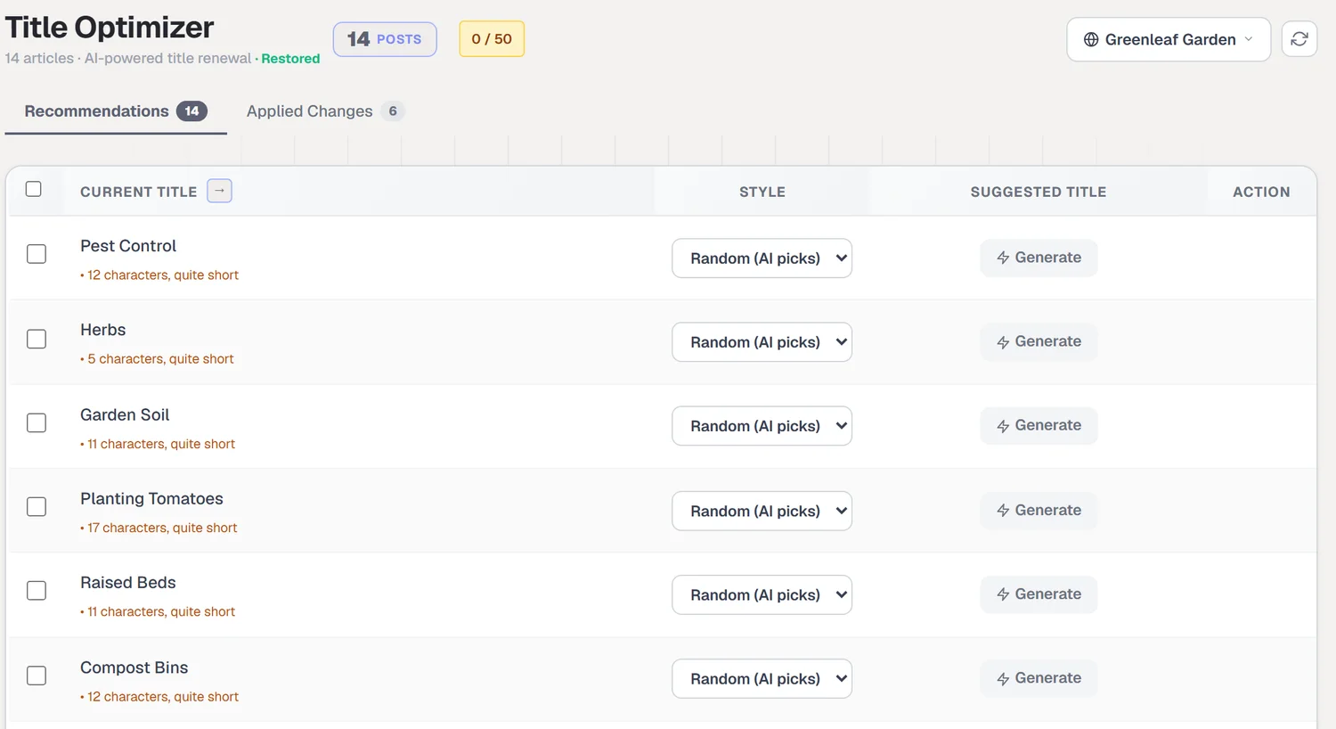
Task: Click the Compost Bins title text
Action: point(134,668)
